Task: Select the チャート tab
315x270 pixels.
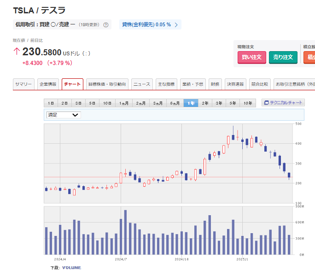Action: pos(72,84)
